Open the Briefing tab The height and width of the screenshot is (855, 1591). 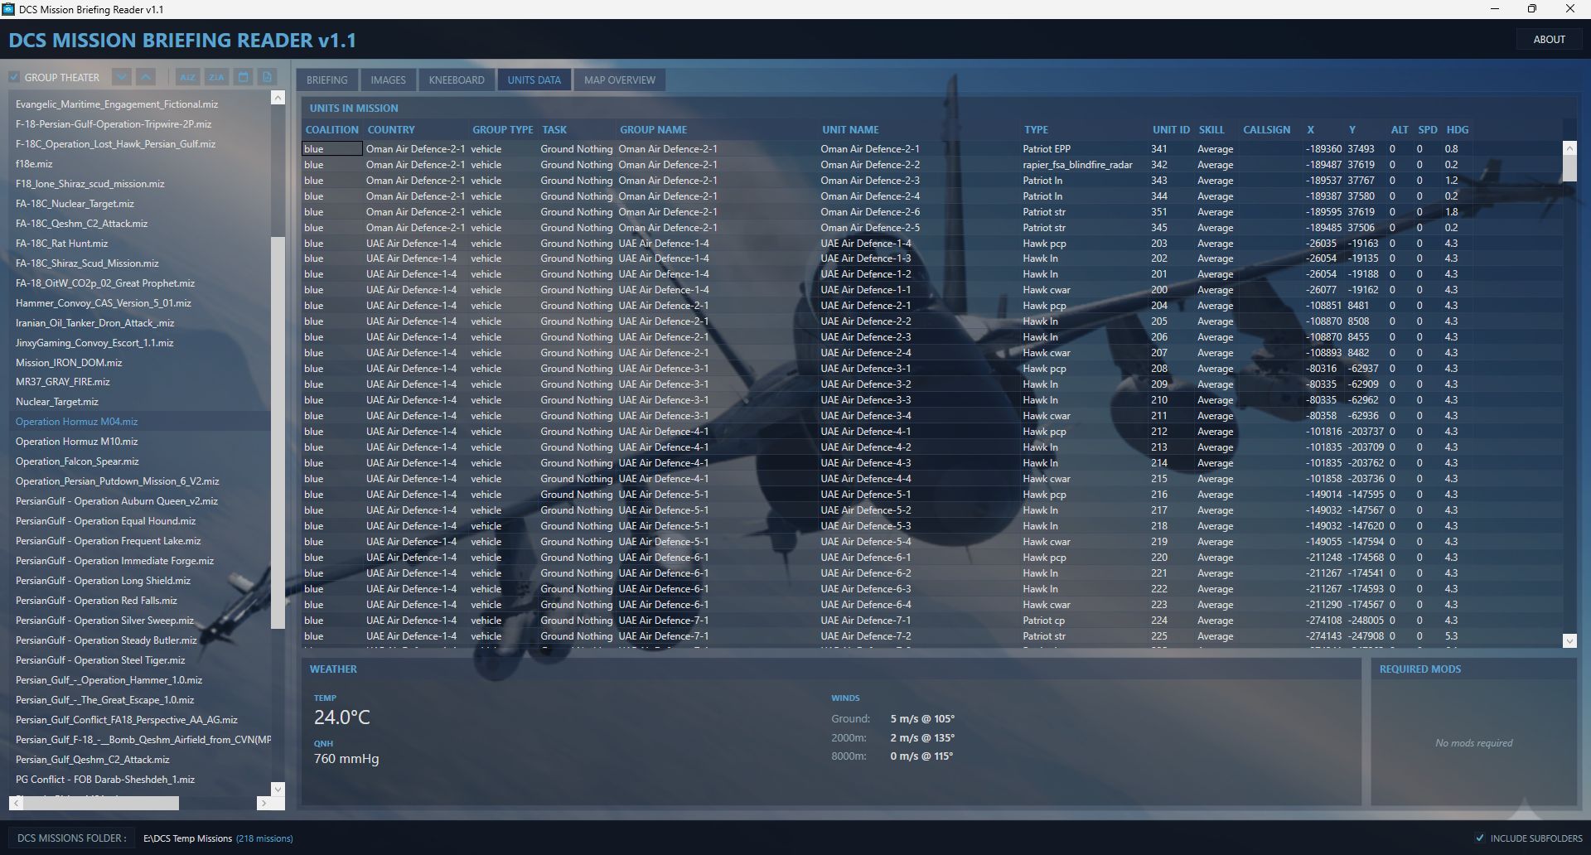pos(326,80)
